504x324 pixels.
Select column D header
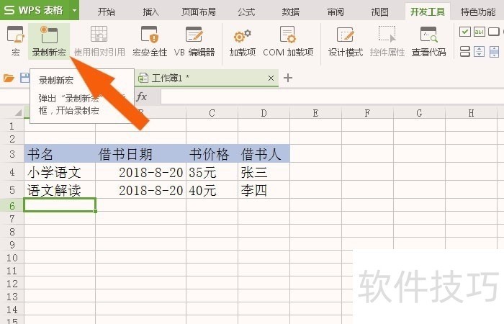click(264, 113)
